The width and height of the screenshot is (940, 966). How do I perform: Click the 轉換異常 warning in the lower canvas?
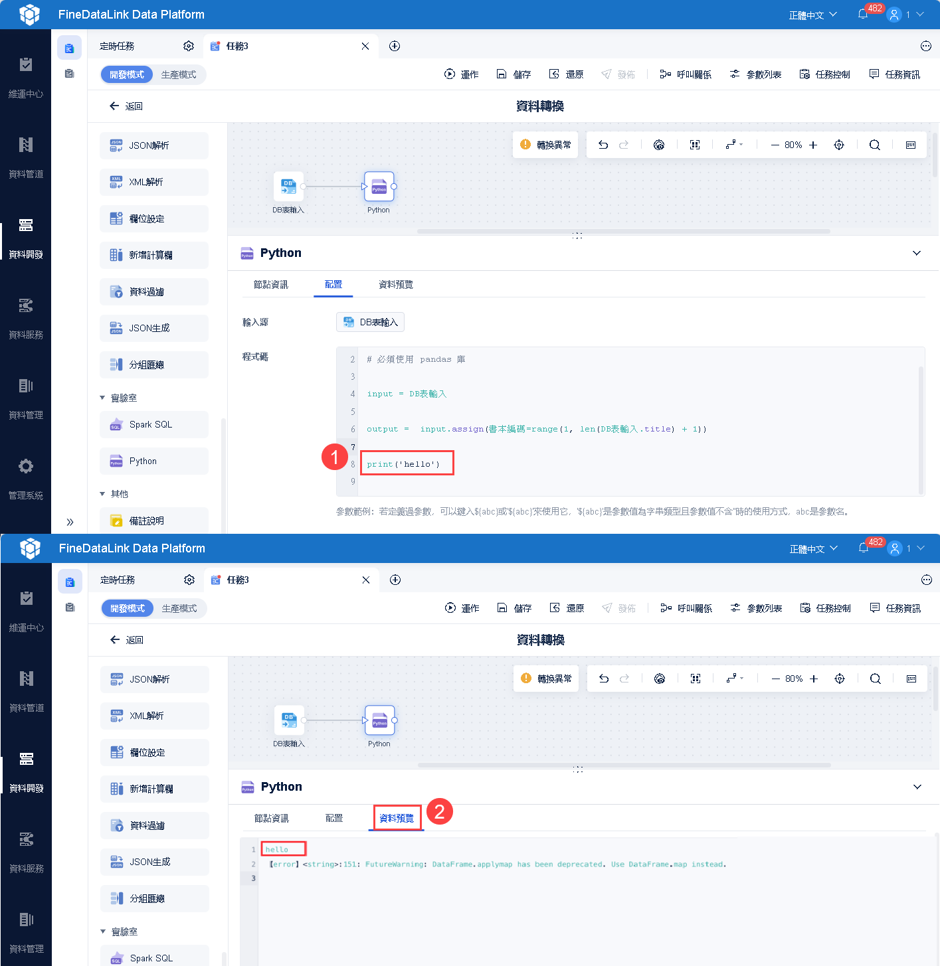(x=546, y=679)
